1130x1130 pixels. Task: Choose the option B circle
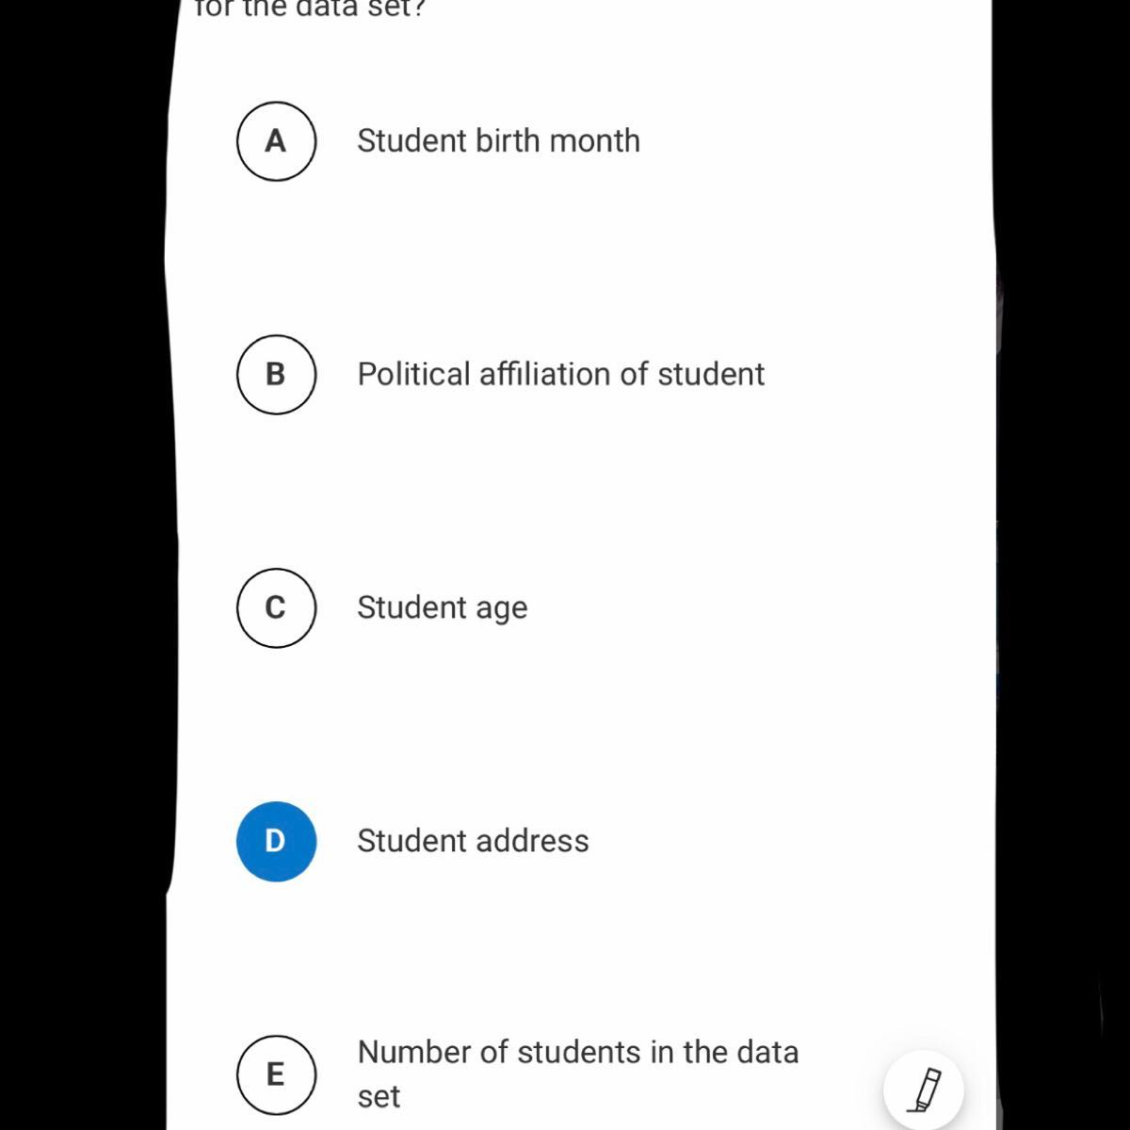[x=275, y=374]
